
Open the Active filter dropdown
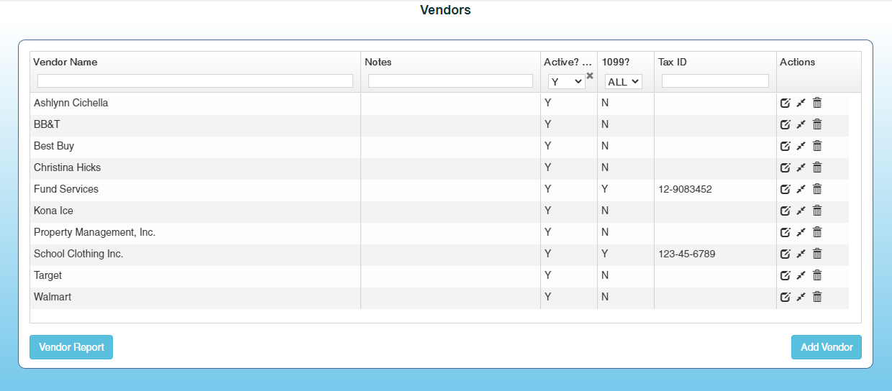[566, 82]
